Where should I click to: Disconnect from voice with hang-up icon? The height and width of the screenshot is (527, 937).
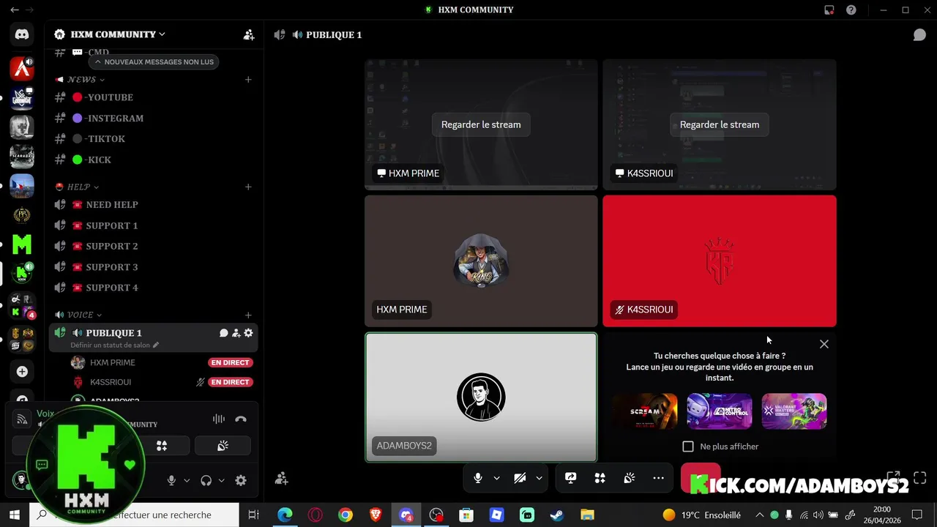click(241, 419)
